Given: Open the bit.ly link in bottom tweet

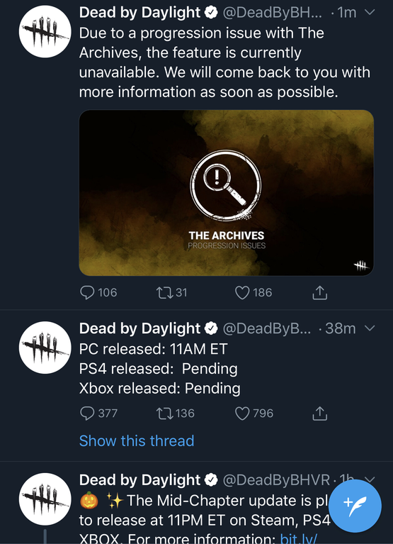Looking at the screenshot, I should (x=299, y=539).
